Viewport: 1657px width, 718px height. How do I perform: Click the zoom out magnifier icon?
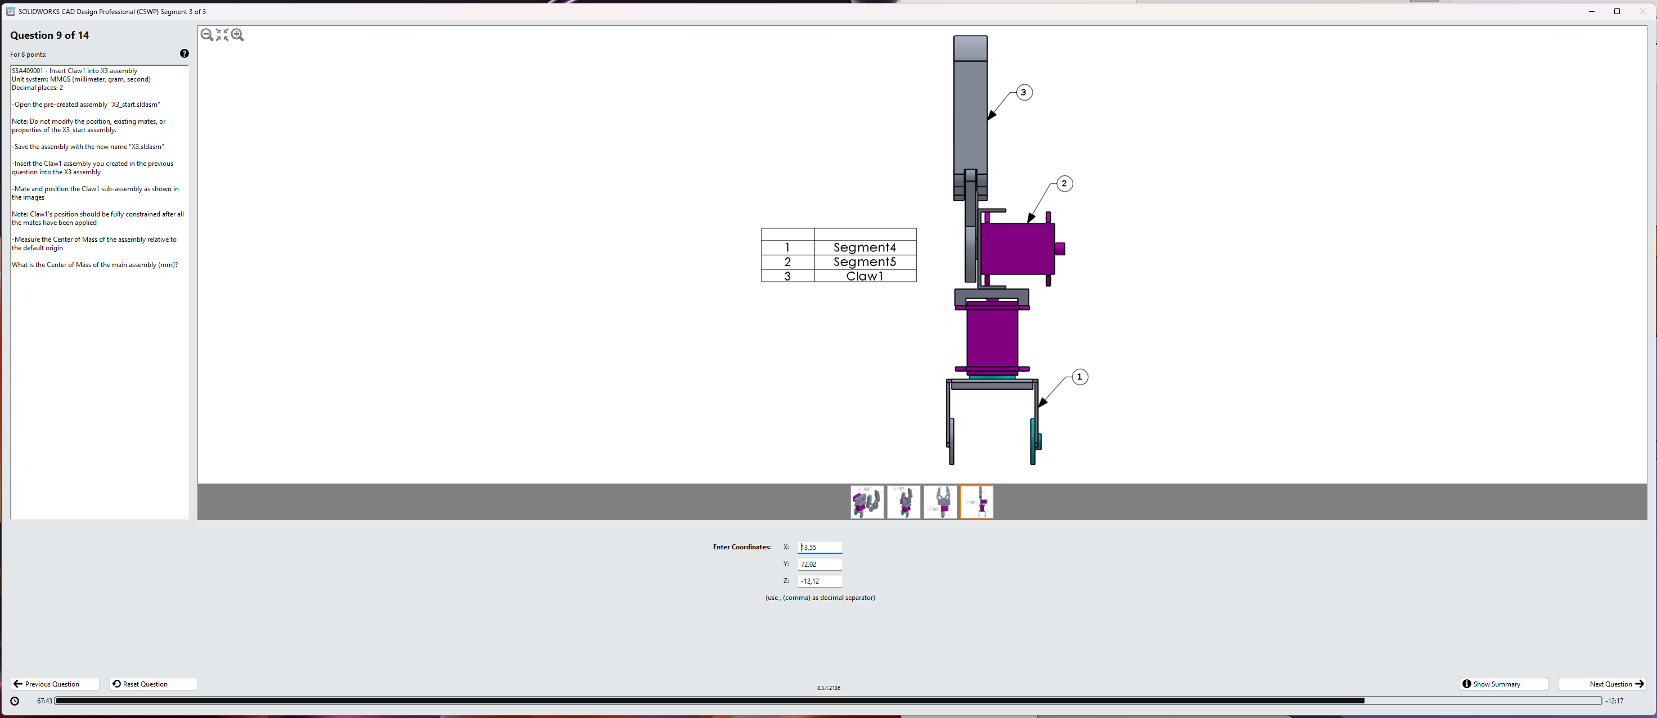tap(206, 35)
